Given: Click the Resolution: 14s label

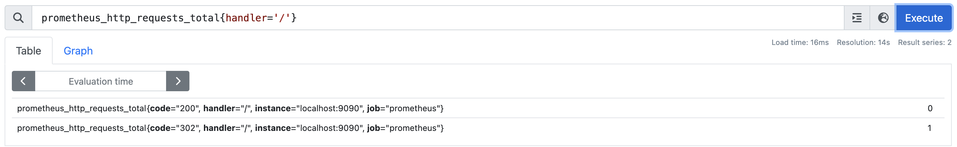Looking at the screenshot, I should (863, 42).
